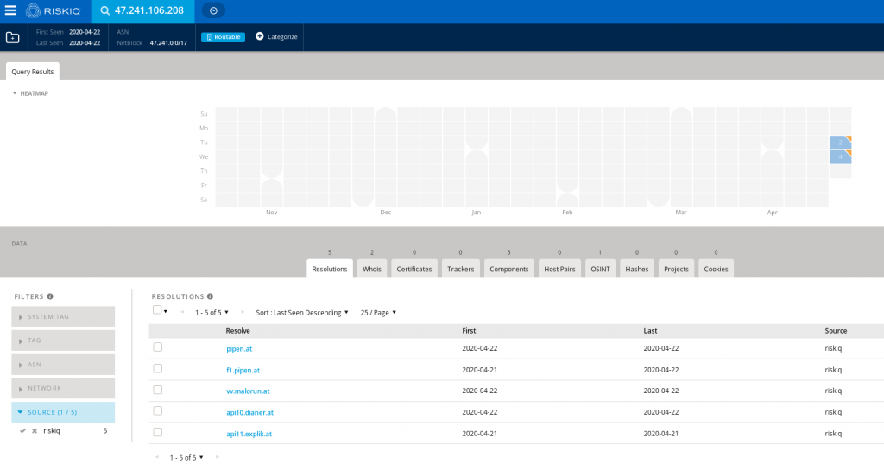The image size is (884, 464).
Task: Click the Categorize plus icon
Action: 259,36
